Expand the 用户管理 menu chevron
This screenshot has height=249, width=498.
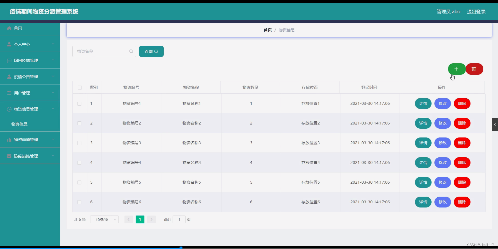tap(53, 93)
